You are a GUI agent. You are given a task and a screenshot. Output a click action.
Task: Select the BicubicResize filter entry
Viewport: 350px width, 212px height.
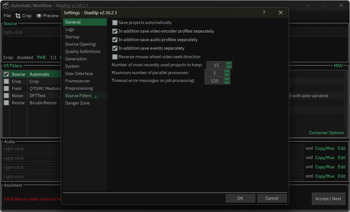[43, 103]
